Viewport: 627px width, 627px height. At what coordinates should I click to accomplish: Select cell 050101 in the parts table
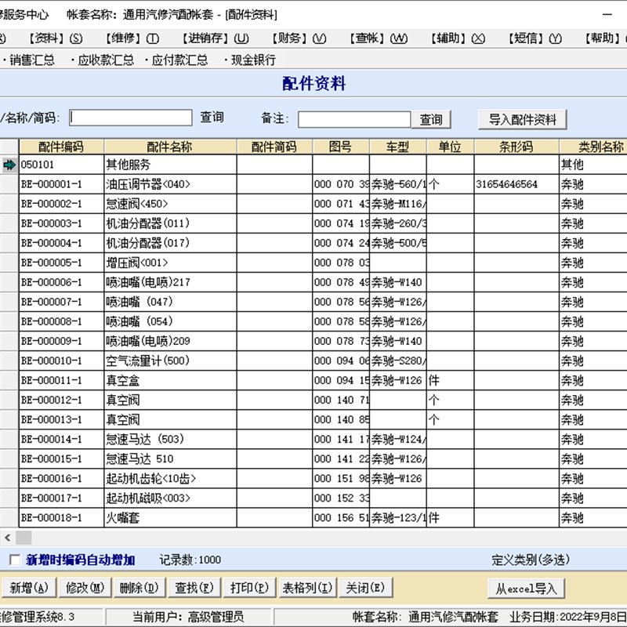(61, 165)
